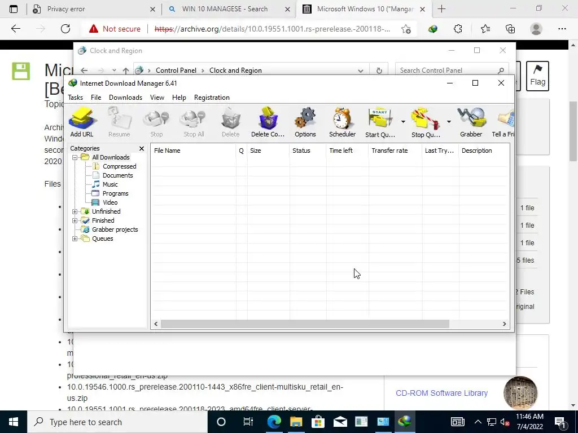578x433 pixels.
Task: Sort by File Name column header
Action: click(x=193, y=151)
